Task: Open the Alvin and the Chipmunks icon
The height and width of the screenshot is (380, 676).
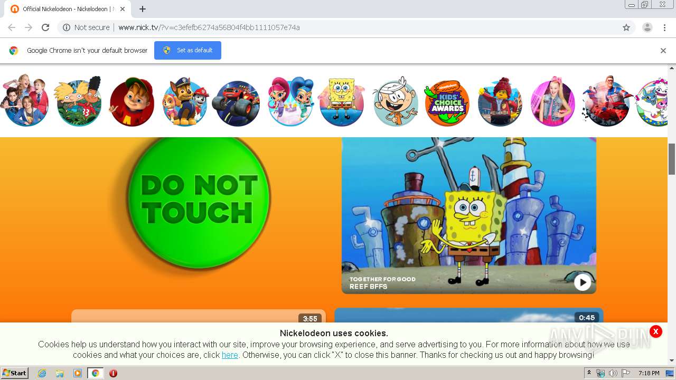Action: click(x=132, y=102)
